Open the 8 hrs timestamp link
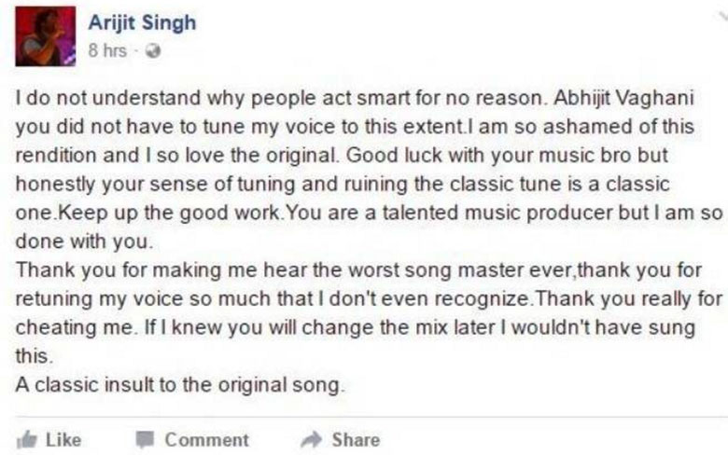 click(106, 50)
